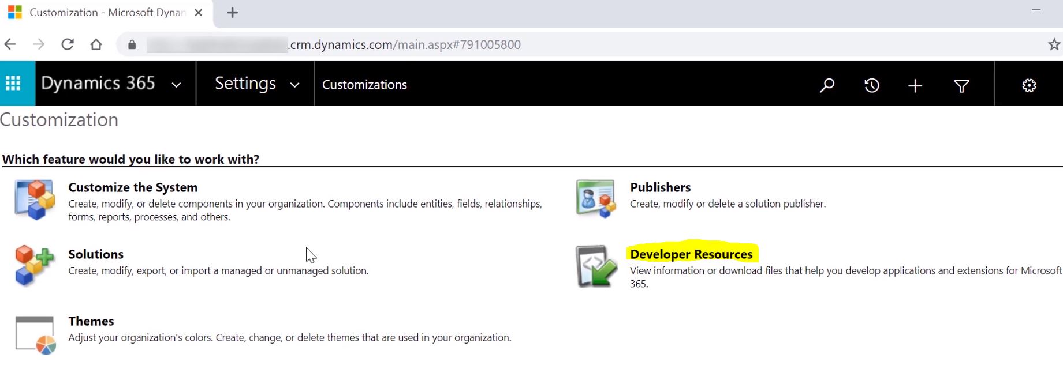Open the Customize the System link

[x=133, y=187]
